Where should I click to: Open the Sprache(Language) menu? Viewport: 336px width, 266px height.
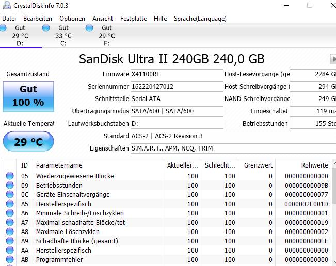[x=200, y=19]
